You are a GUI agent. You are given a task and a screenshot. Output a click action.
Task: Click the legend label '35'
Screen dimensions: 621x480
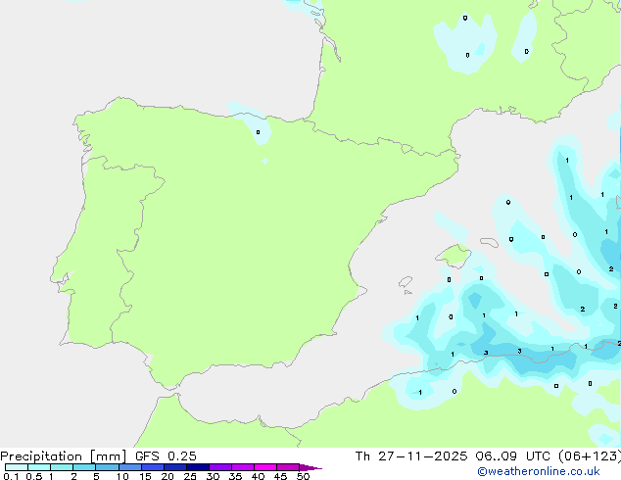[x=235, y=476]
